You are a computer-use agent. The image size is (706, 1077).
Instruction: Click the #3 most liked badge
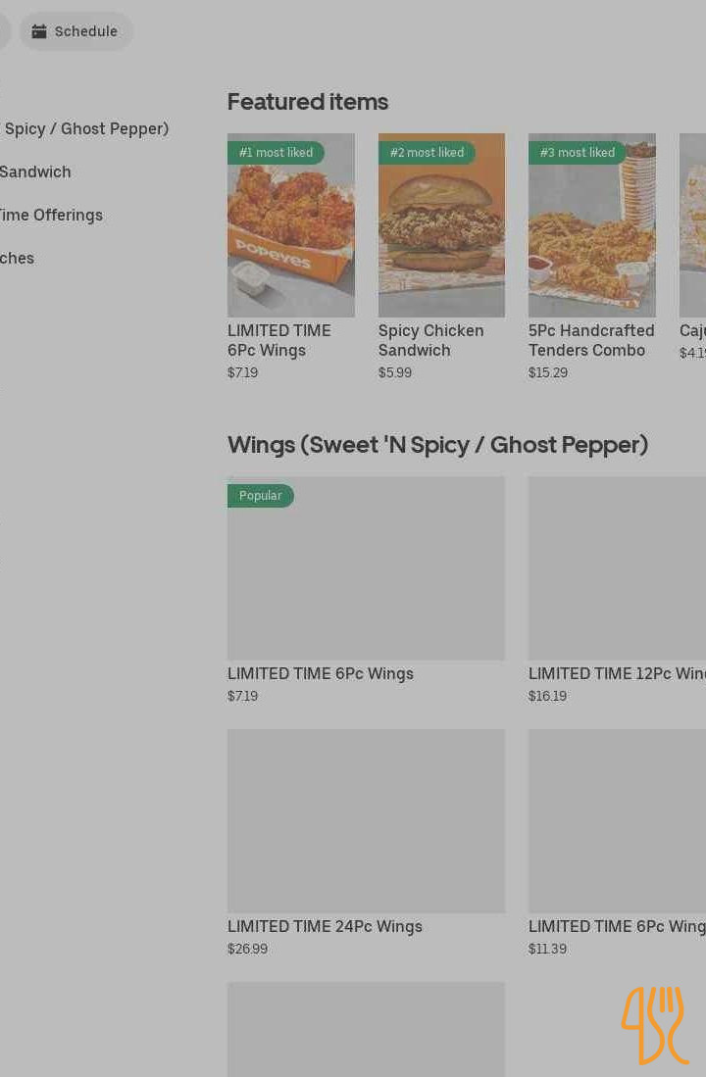[x=577, y=153]
